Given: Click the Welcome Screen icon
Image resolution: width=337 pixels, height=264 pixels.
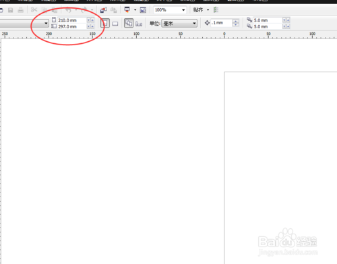Looking at the screenshot, I should [143, 10].
